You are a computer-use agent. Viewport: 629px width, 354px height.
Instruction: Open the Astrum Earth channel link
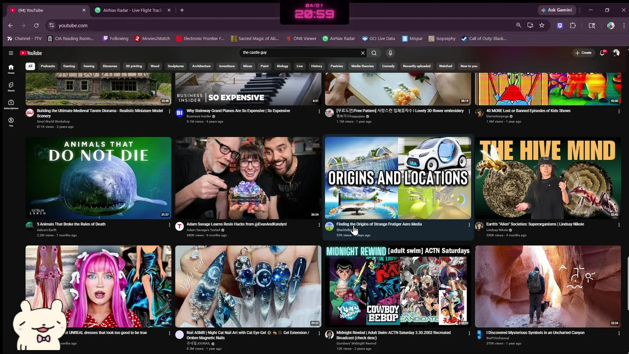pyautogui.click(x=47, y=230)
